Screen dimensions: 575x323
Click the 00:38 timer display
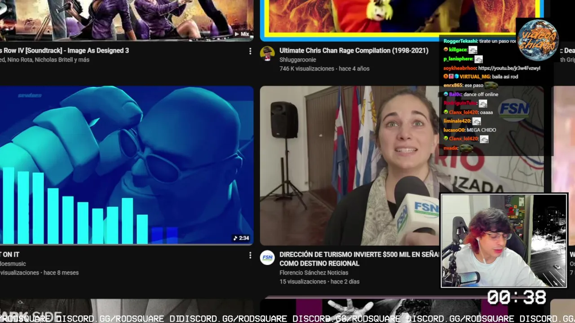point(517,297)
